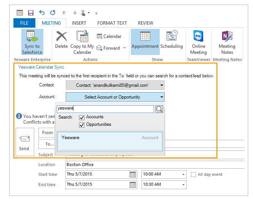254x199 pixels.
Task: Redo using the circular arrow icon
Action: 52,13
